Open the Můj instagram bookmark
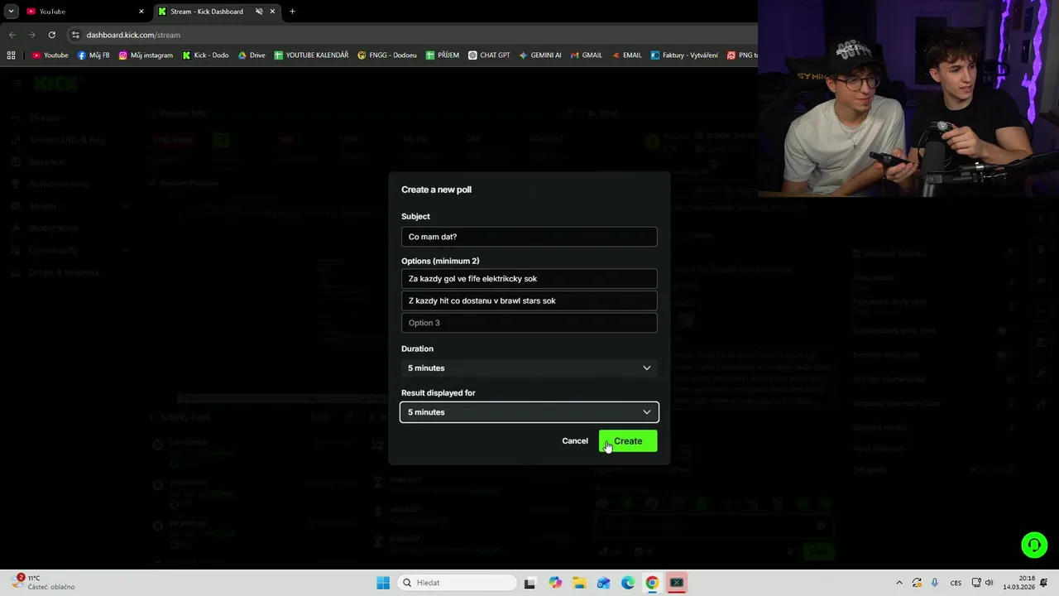 [146, 55]
